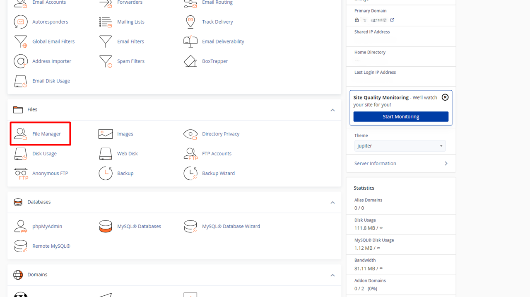The height and width of the screenshot is (297, 530).
Task: Open the Backup clock icon
Action: pos(106,174)
